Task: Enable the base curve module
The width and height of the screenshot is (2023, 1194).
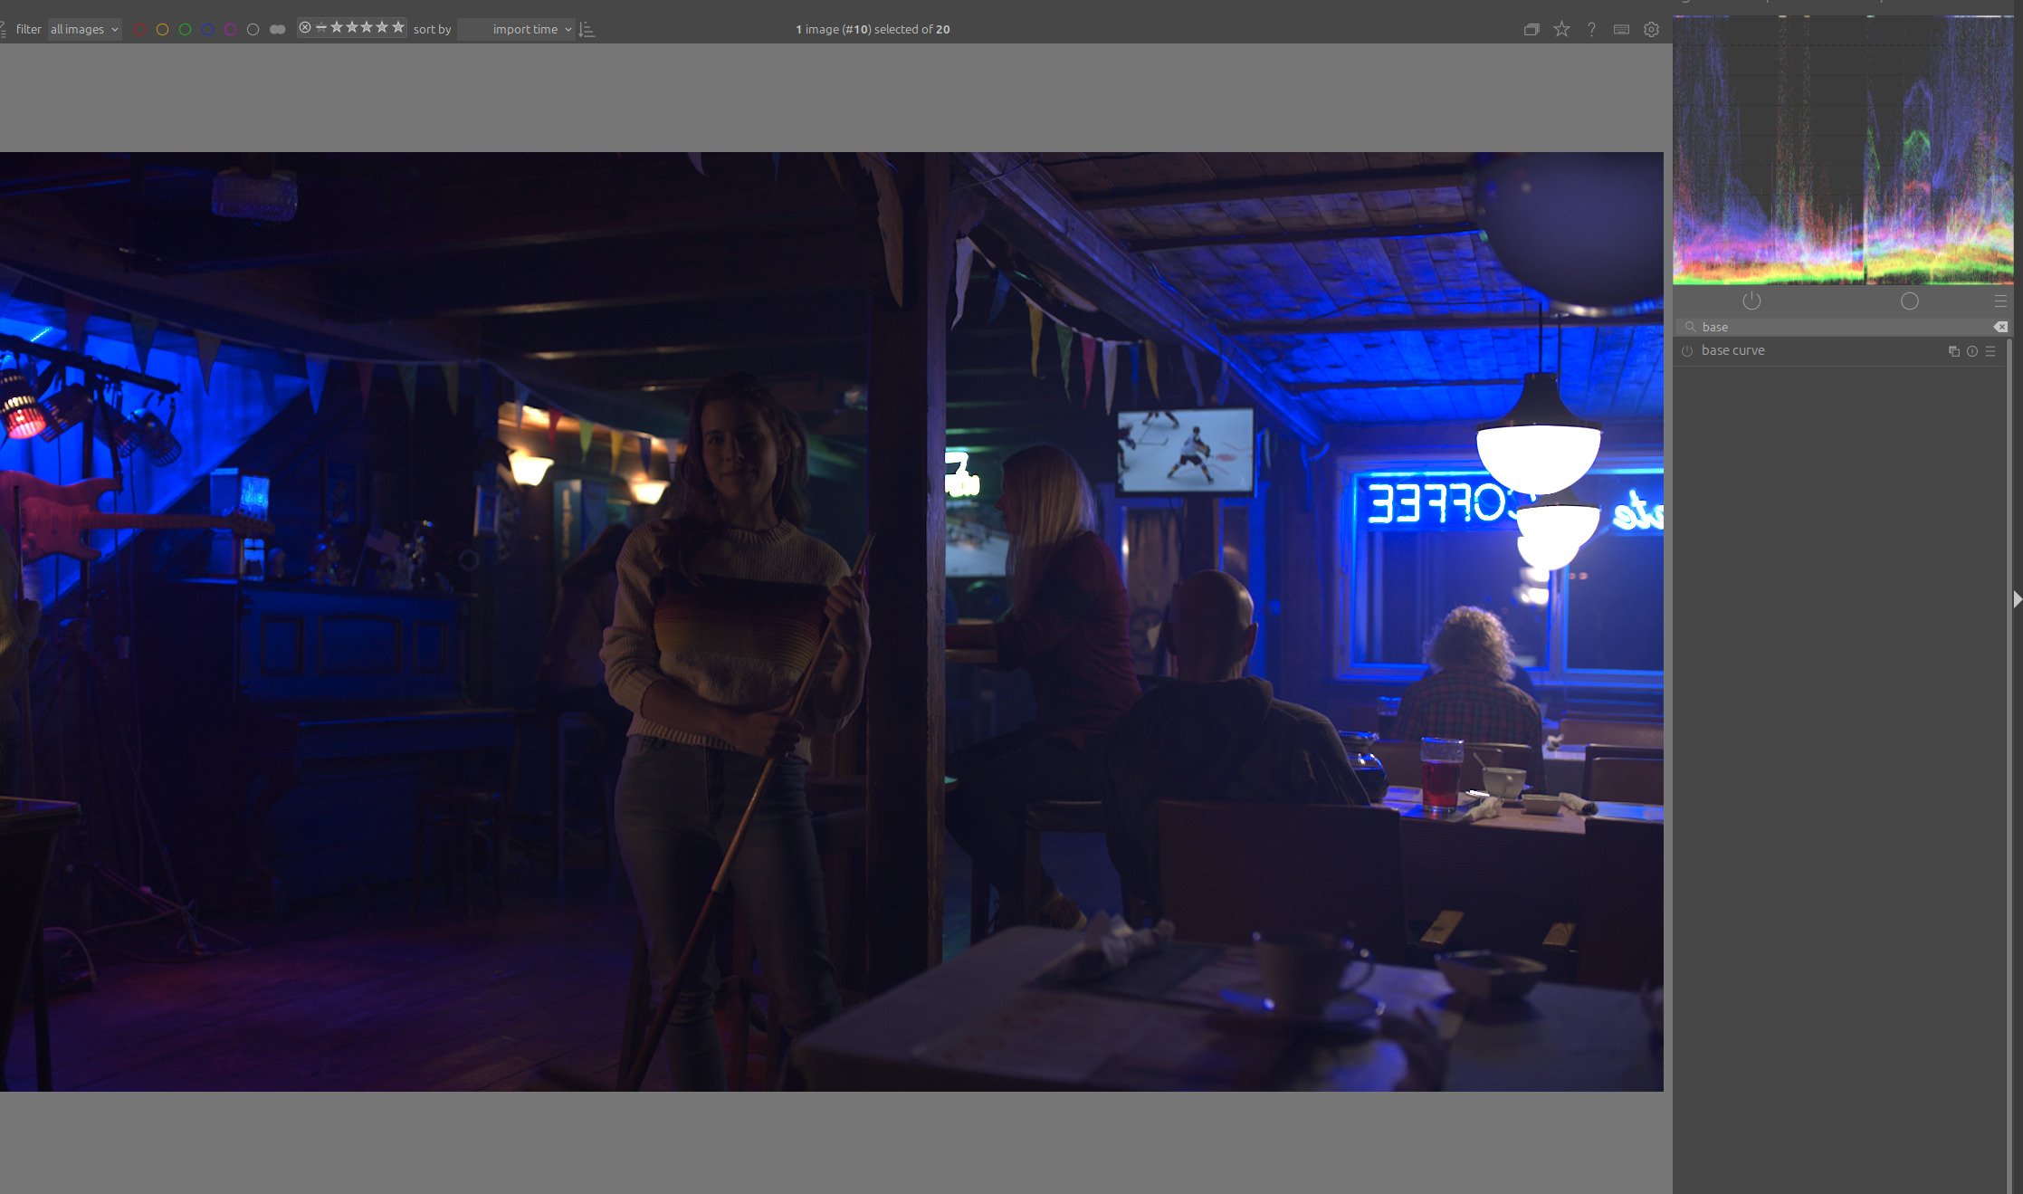Action: [1687, 351]
